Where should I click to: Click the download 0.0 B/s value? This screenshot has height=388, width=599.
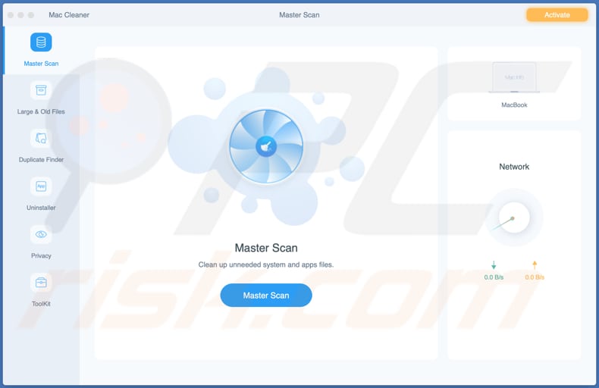[494, 277]
